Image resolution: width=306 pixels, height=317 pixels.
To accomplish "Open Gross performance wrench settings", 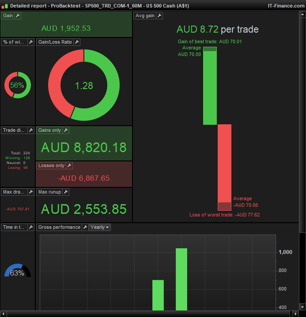I will click(85, 227).
